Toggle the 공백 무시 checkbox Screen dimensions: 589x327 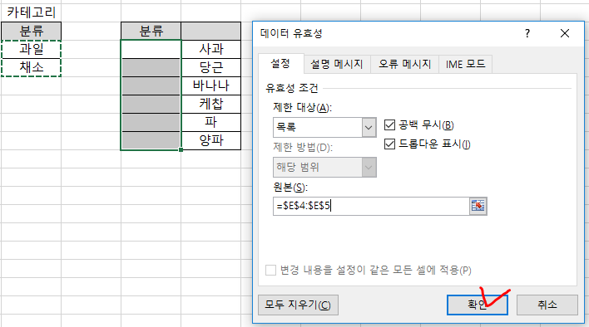click(389, 124)
